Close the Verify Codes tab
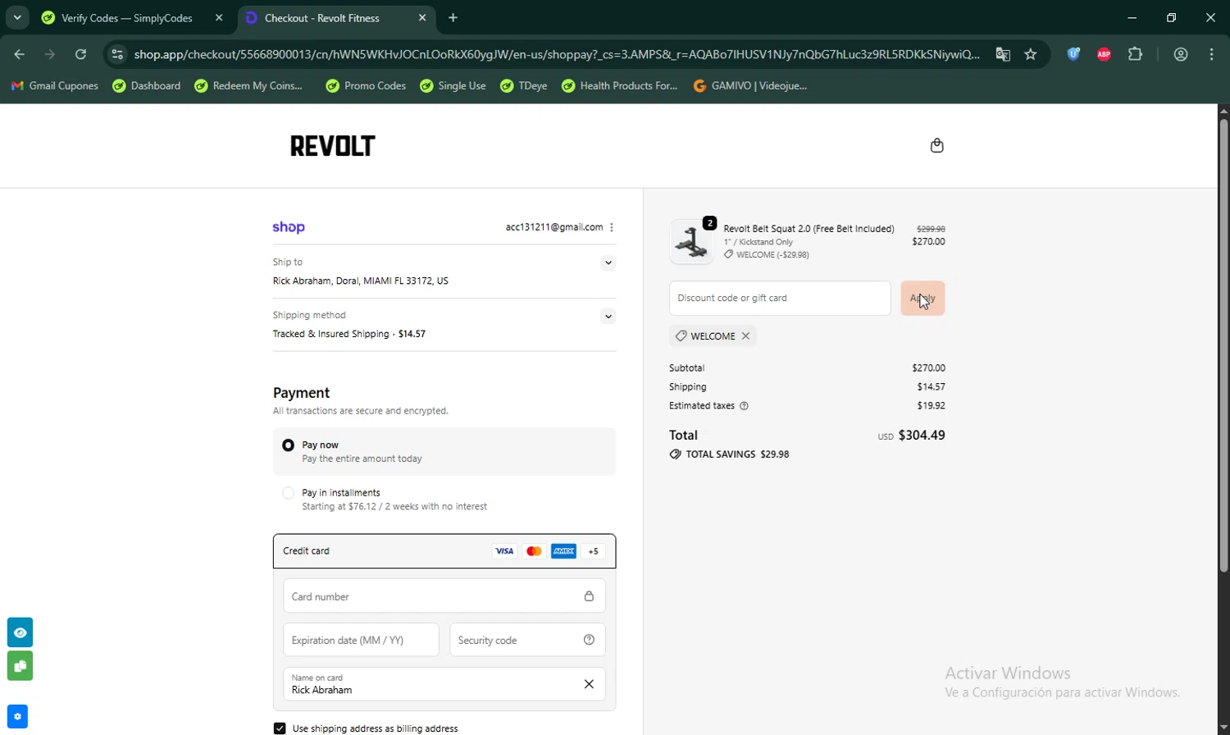 [219, 18]
